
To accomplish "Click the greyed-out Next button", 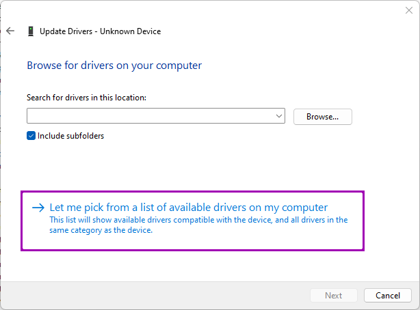I will coord(333,296).
